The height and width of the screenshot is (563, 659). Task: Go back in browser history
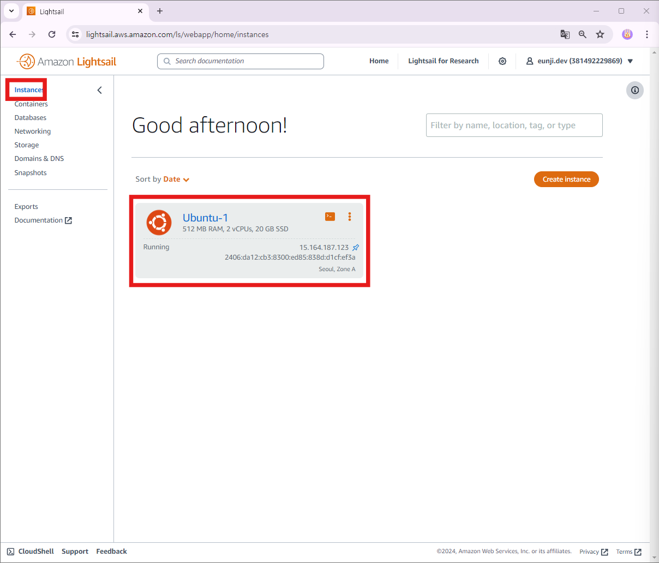tap(13, 34)
